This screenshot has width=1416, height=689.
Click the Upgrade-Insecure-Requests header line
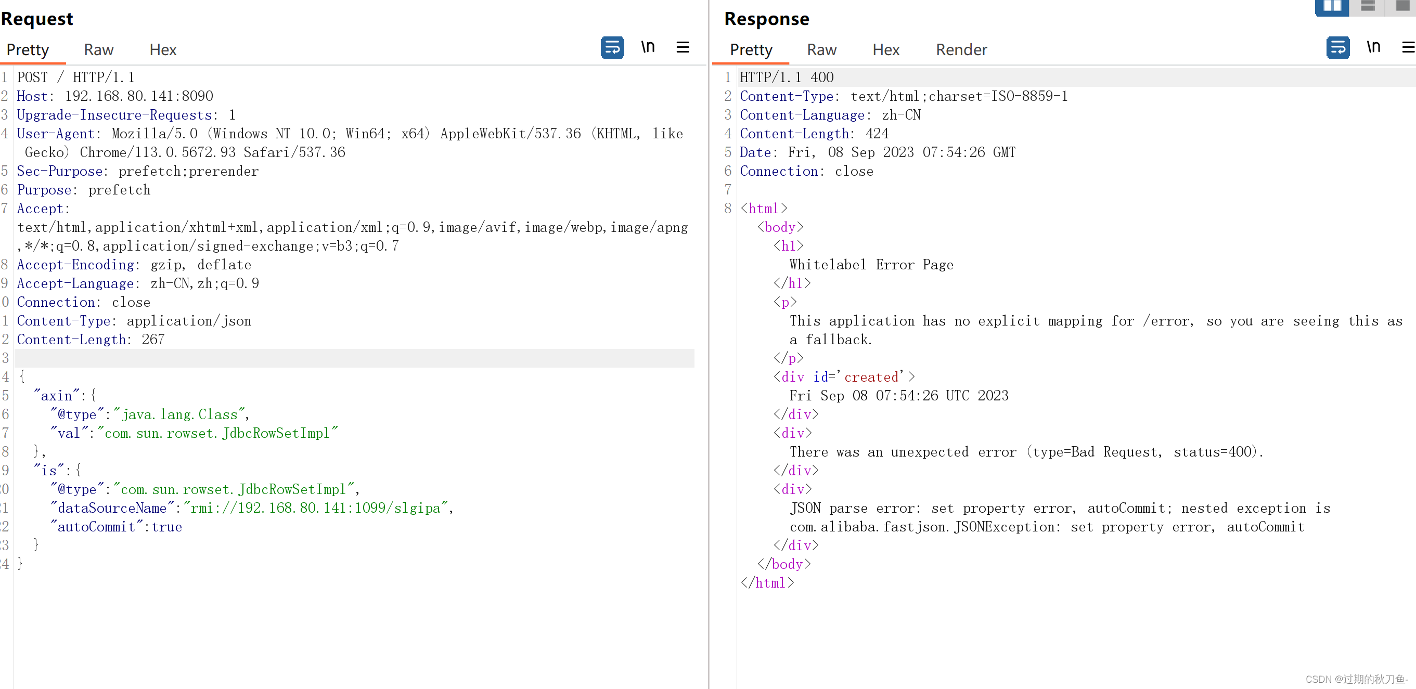coord(126,115)
